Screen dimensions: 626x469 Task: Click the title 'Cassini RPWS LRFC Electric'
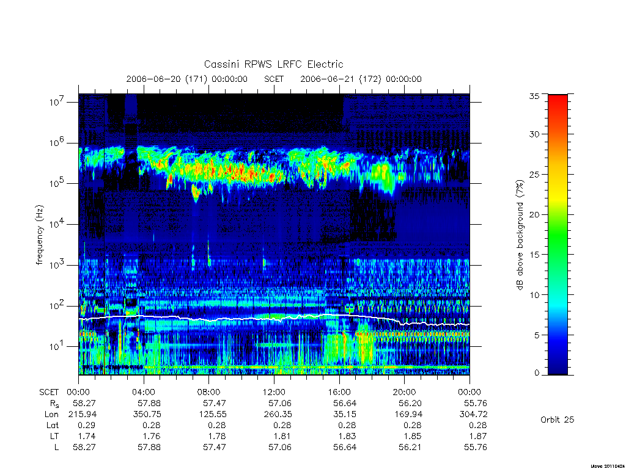273,64
